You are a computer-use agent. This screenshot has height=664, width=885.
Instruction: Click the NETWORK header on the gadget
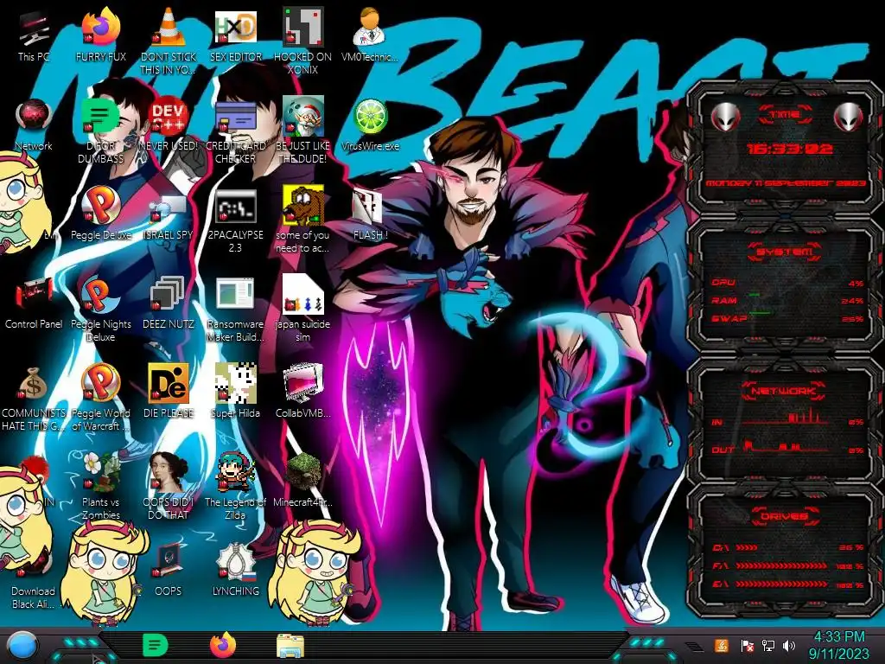[x=783, y=391]
